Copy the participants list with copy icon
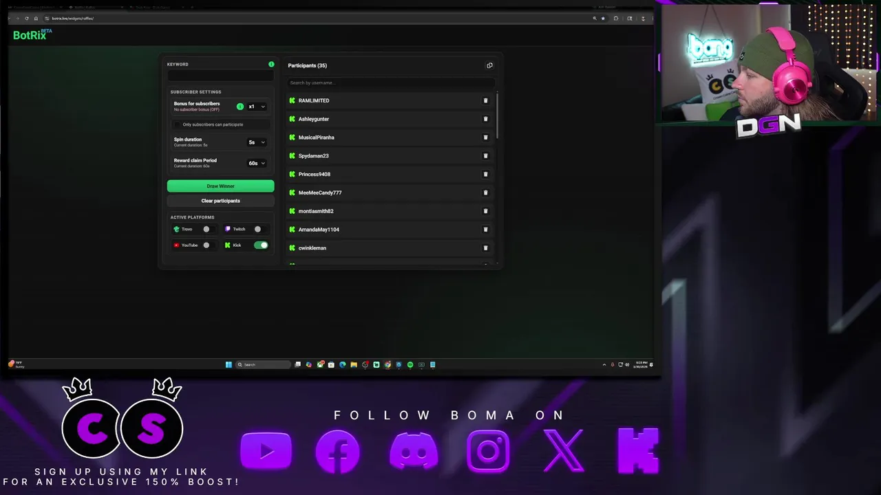This screenshot has width=881, height=495. click(489, 65)
